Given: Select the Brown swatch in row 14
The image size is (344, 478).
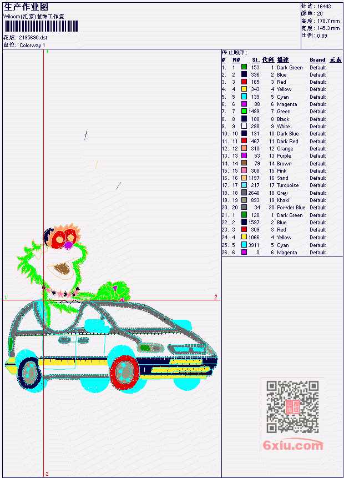Looking at the screenshot, I should tap(244, 163).
